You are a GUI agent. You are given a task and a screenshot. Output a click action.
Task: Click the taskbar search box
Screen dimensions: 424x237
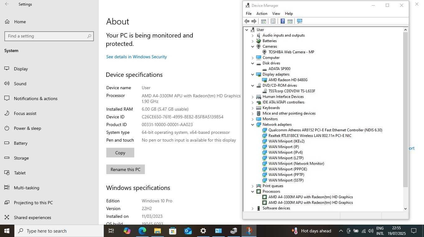[59, 231]
